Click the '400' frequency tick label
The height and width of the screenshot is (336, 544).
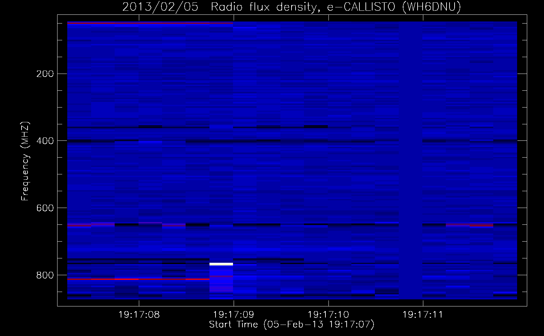tap(45, 141)
